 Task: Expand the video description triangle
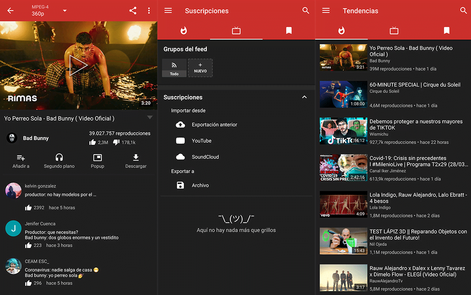point(150,117)
